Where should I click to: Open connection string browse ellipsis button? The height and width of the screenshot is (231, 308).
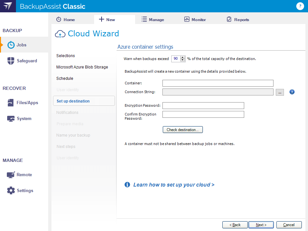tap(280, 92)
